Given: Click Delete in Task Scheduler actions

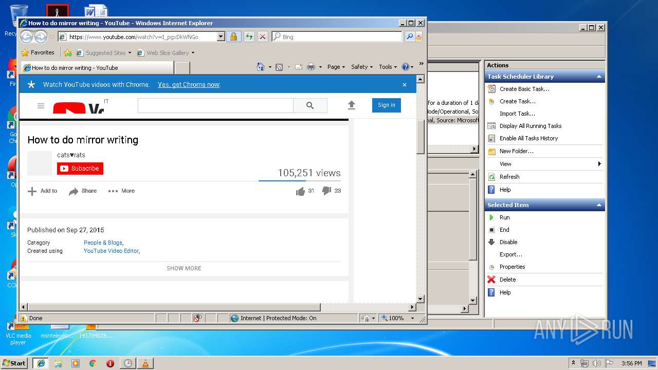Looking at the screenshot, I should tap(507, 280).
